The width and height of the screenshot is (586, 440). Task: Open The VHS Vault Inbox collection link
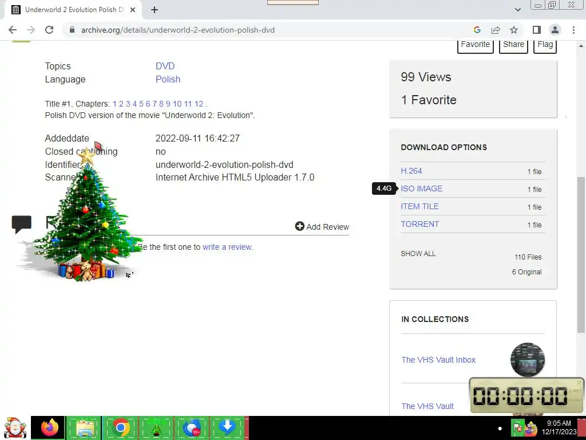point(438,360)
